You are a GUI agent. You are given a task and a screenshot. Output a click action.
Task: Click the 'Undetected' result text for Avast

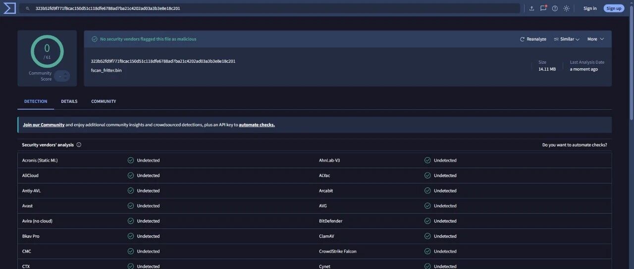(148, 206)
